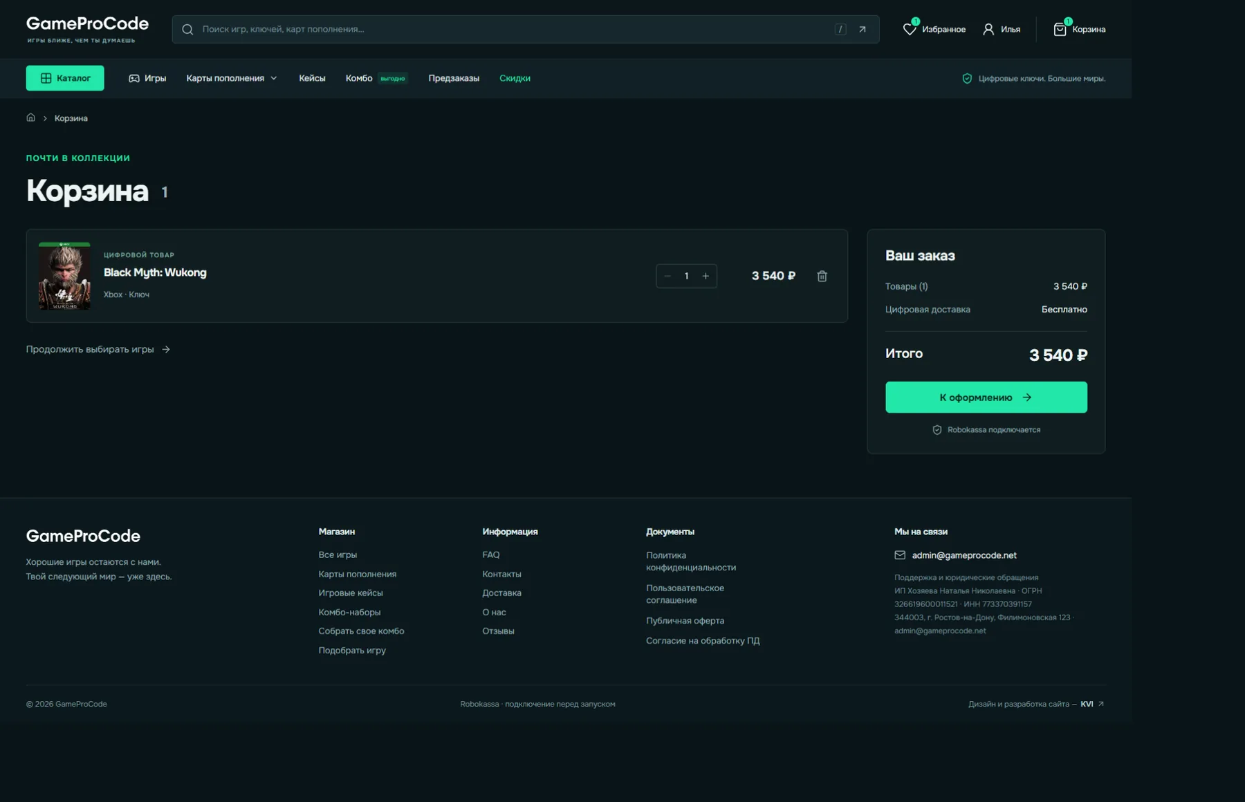Open Контакты footer link
The image size is (1245, 802).
tap(501, 574)
